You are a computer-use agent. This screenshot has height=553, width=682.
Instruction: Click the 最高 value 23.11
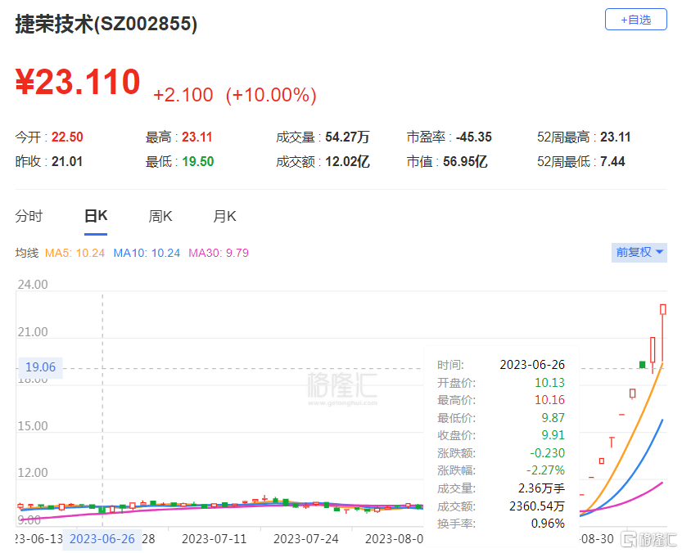pyautogui.click(x=197, y=137)
